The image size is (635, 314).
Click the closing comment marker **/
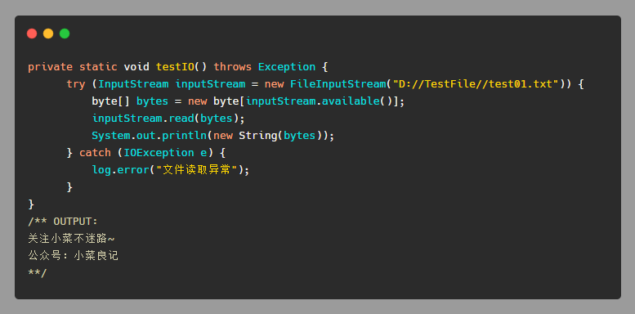coord(38,272)
